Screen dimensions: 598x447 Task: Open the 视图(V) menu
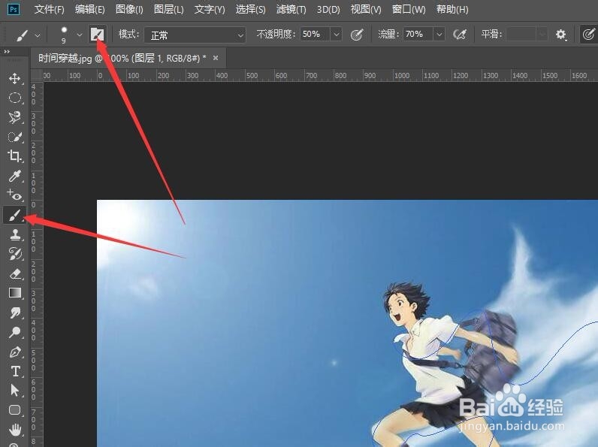tap(366, 10)
